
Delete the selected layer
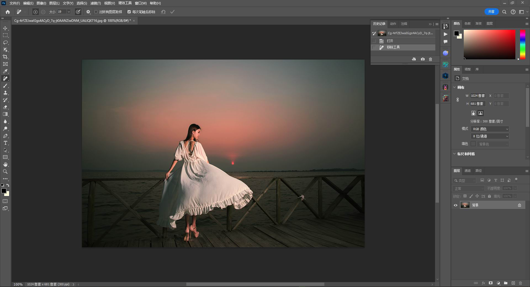(x=520, y=283)
